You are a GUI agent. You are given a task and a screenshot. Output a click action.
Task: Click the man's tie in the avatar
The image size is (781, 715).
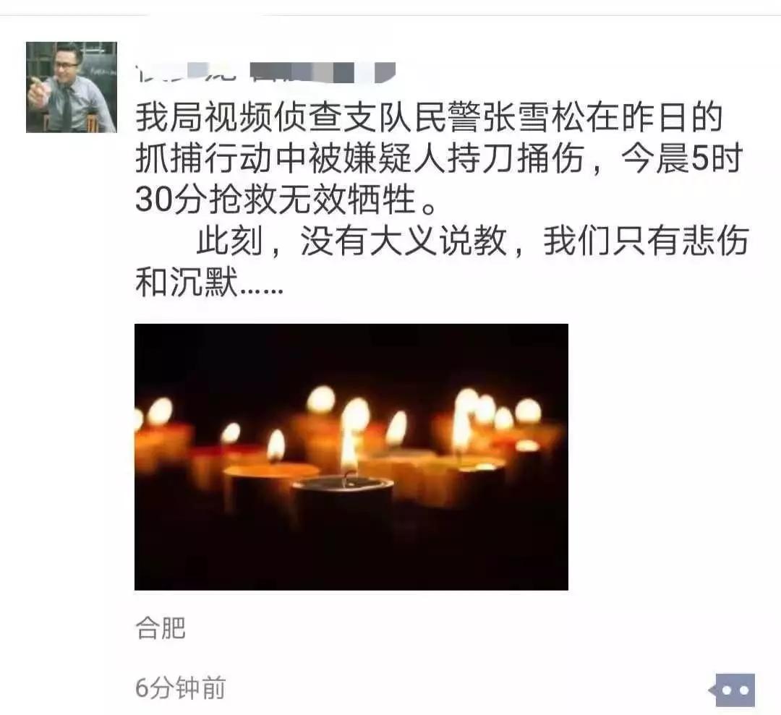[67, 106]
